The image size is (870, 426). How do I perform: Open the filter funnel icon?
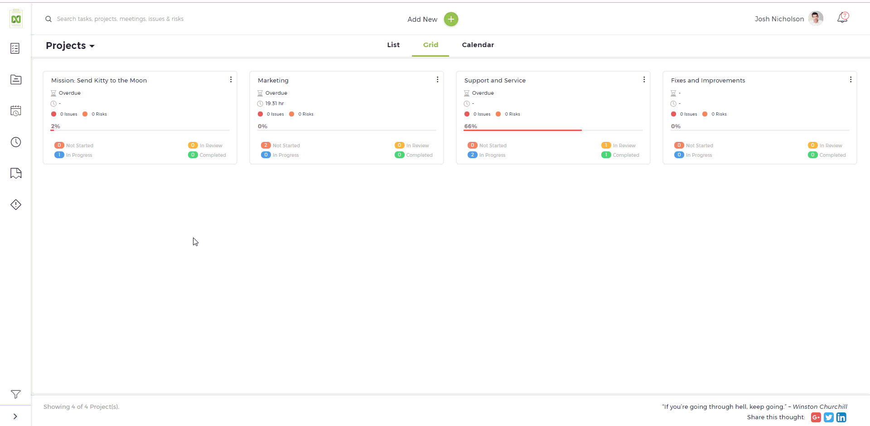15,394
